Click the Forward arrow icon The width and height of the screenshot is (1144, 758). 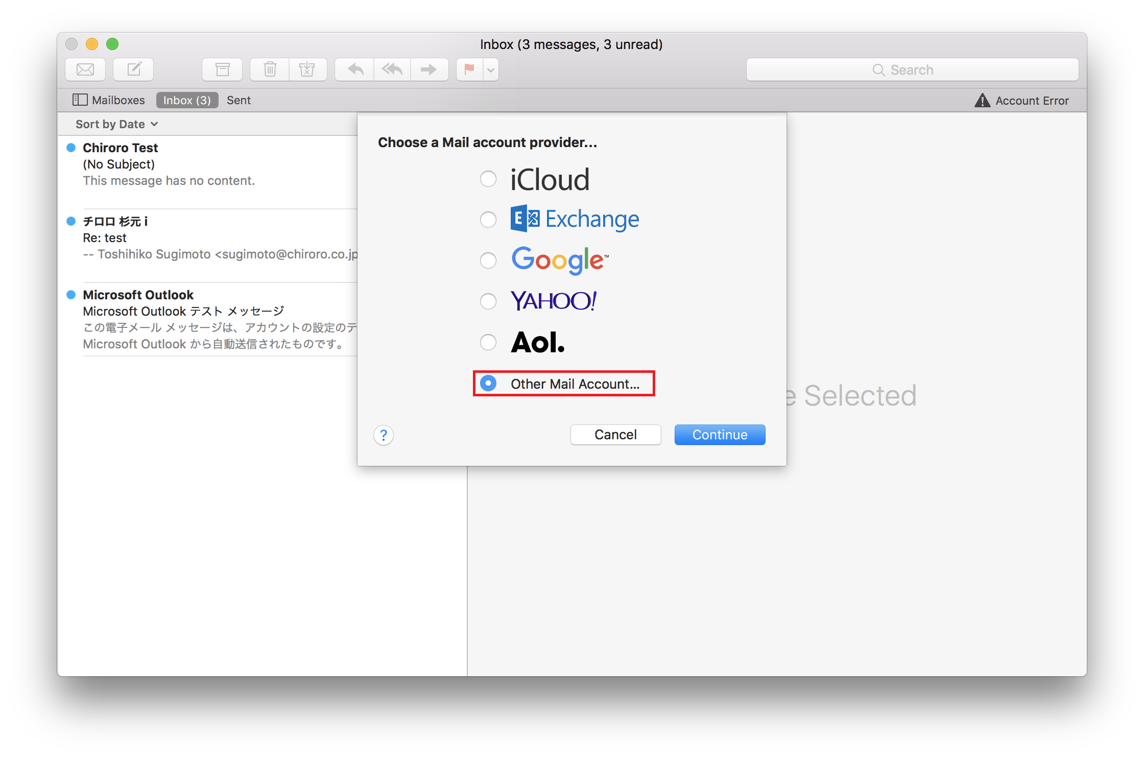429,69
